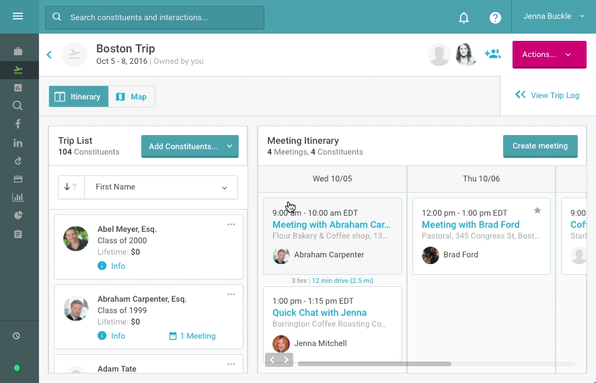Open the bar chart icon in the sidebar

[18, 197]
